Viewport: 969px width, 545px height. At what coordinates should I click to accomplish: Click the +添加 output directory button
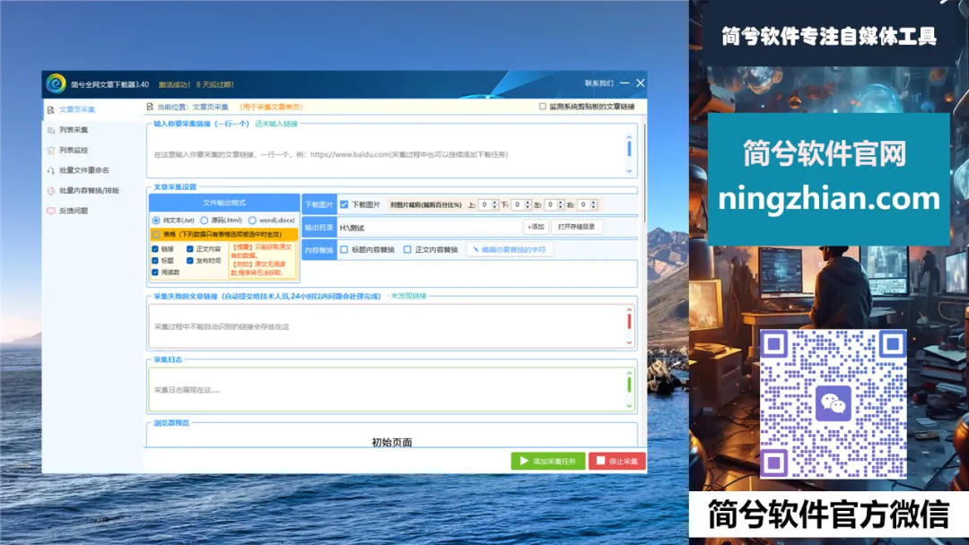tap(536, 227)
